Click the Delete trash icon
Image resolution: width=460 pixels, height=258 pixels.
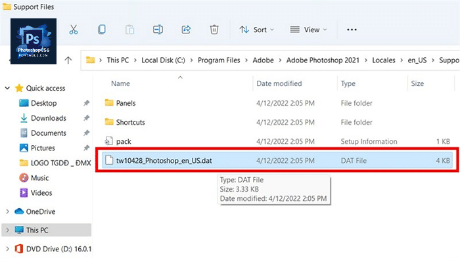pyautogui.click(x=214, y=30)
